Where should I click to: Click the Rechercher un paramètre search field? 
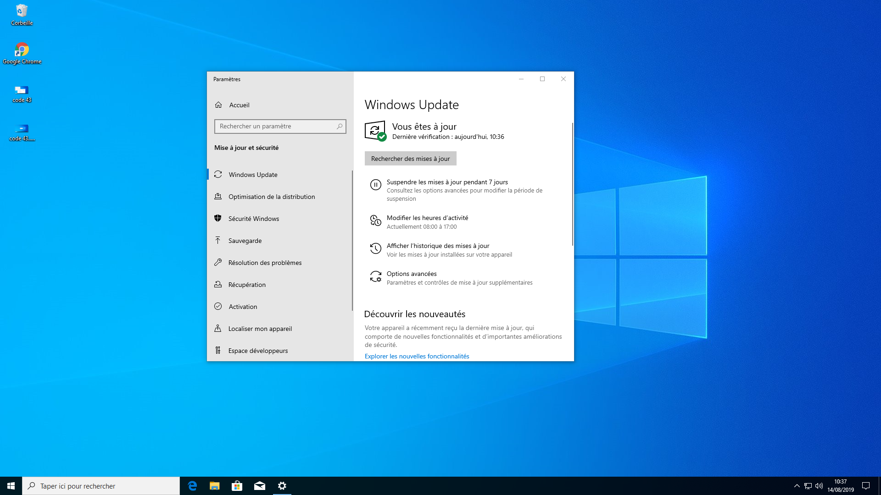(x=275, y=126)
